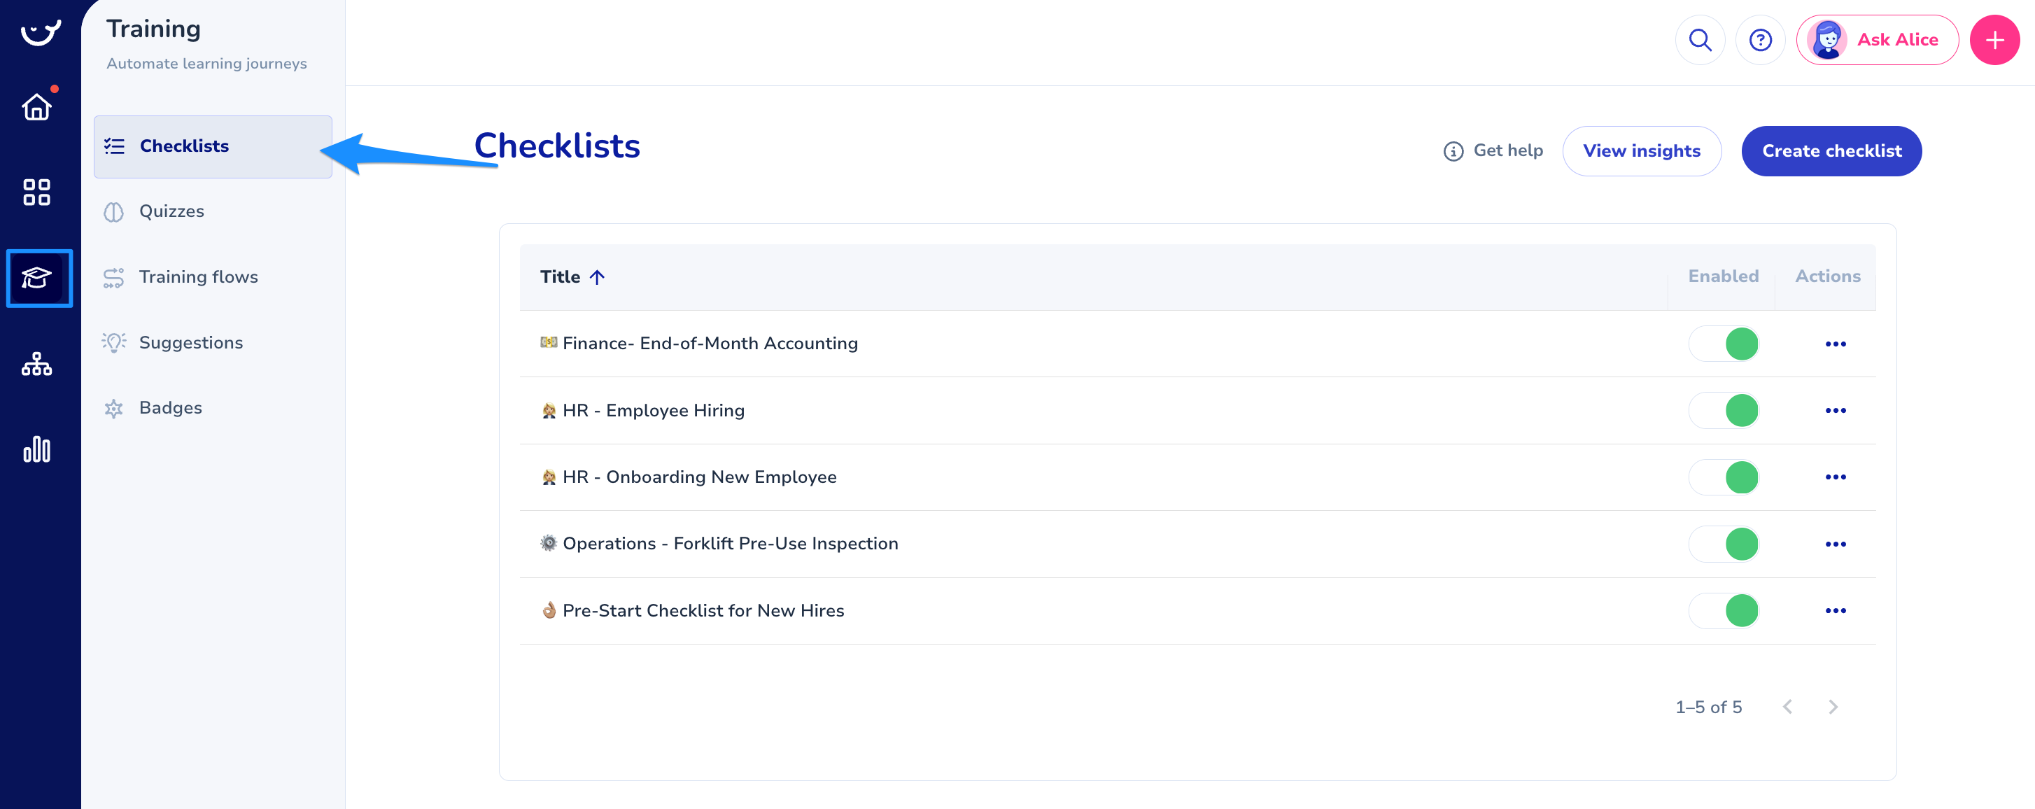2035x809 pixels.
Task: Open actions menu for HR - Onboarding New Employee
Action: tap(1835, 477)
